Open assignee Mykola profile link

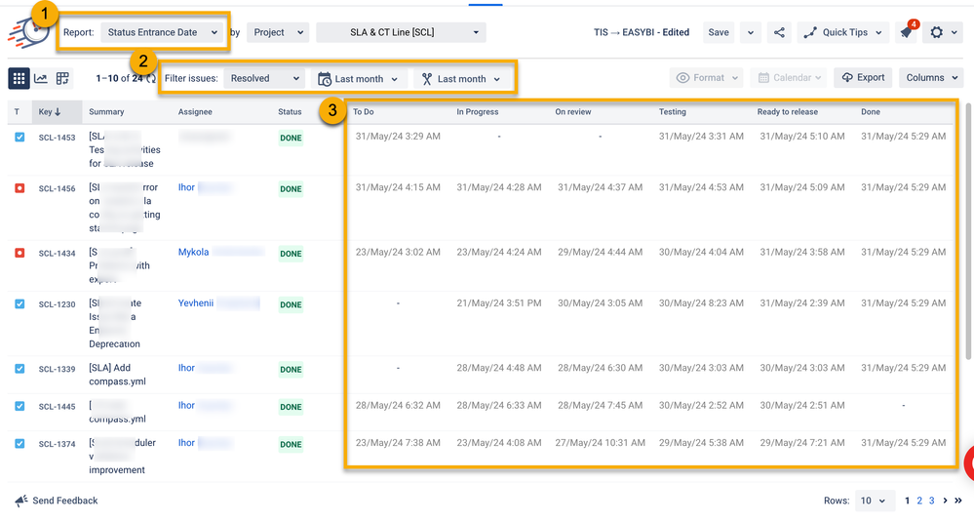click(193, 252)
